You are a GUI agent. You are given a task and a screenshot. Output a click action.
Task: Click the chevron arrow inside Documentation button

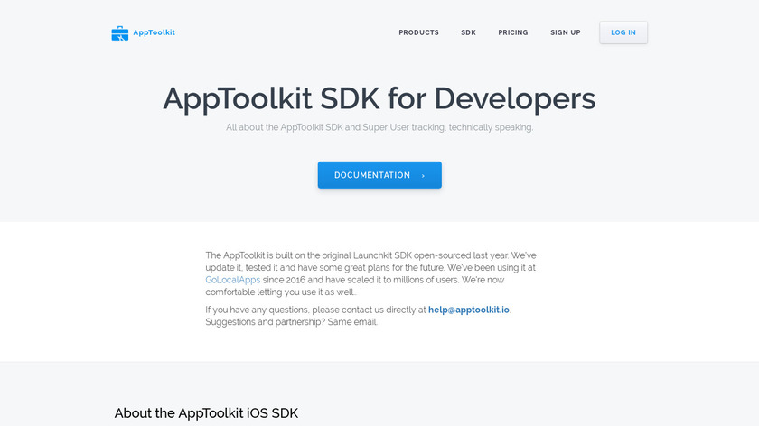(x=423, y=175)
